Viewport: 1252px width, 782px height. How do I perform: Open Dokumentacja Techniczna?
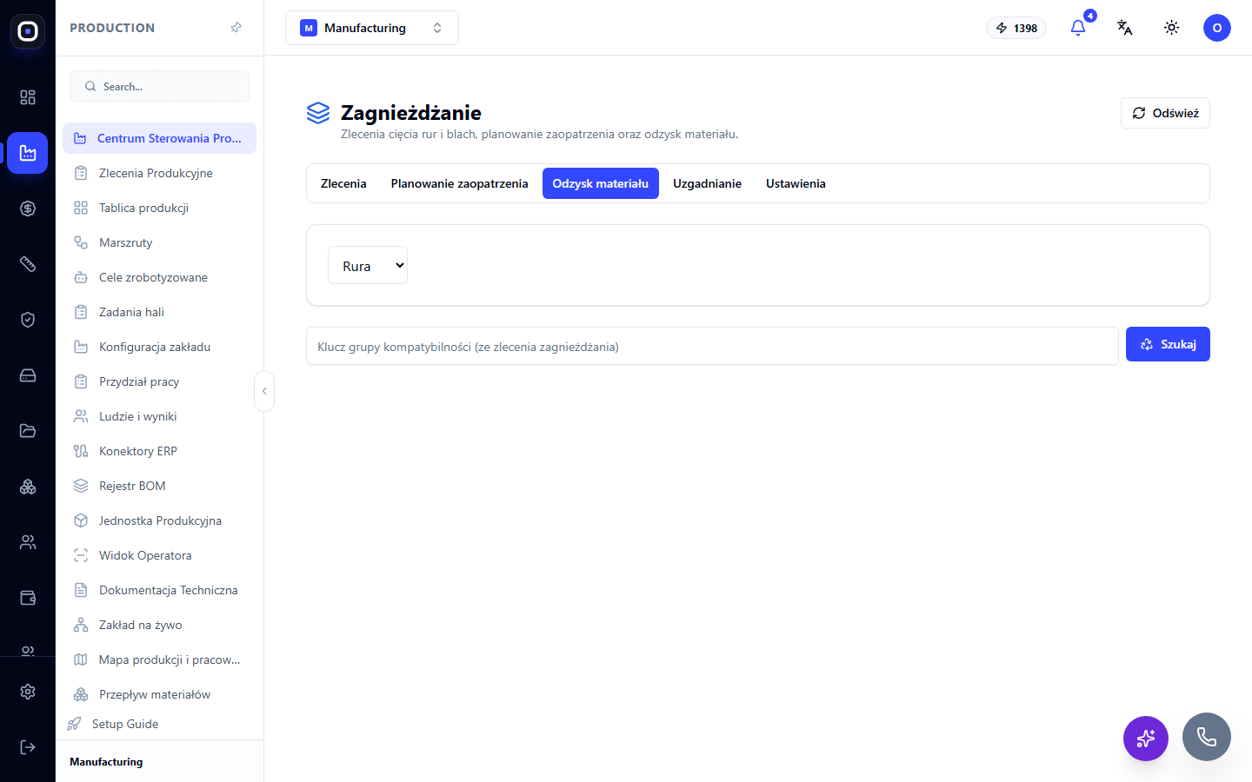(x=160, y=590)
